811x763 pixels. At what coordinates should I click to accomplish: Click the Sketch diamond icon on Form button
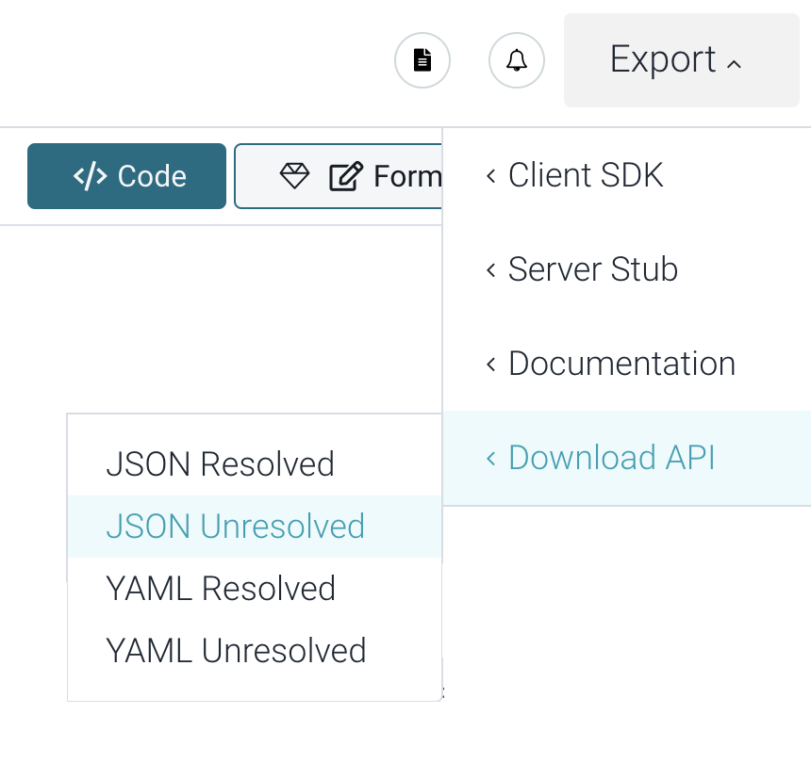[x=296, y=175]
